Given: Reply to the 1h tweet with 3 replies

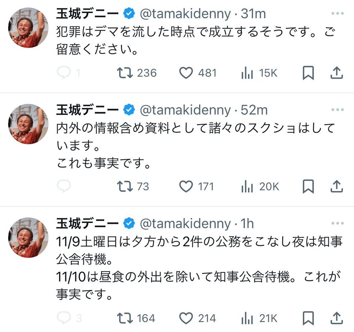Looking at the screenshot, I should pos(64,318).
